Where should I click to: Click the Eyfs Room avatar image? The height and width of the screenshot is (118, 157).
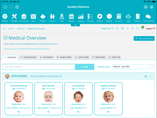click(x=7, y=76)
